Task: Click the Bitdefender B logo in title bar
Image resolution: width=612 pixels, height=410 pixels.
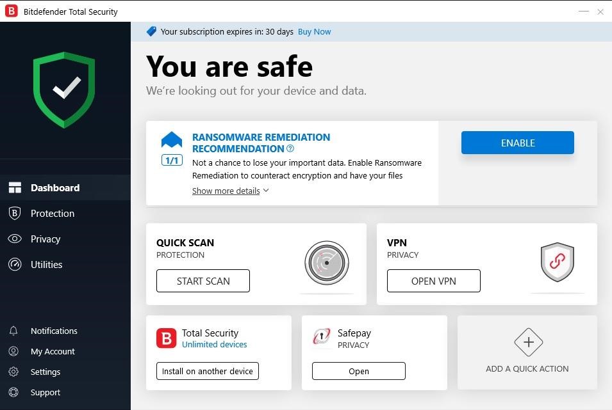Action: pos(12,11)
